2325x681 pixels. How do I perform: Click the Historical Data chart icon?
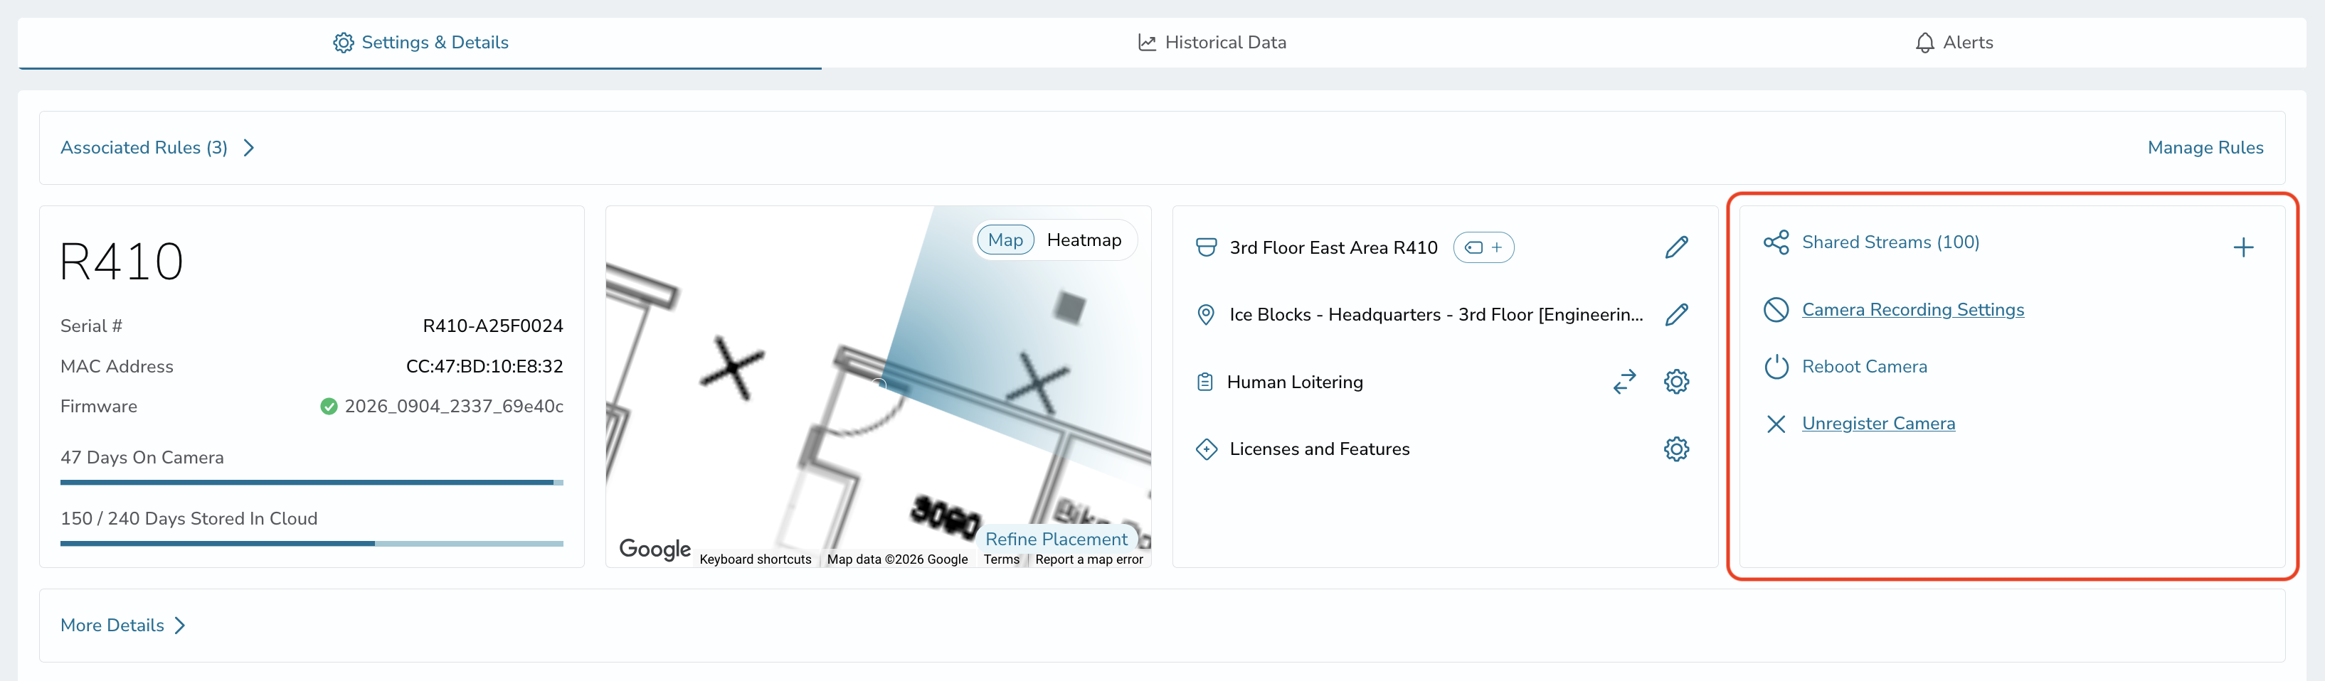(1146, 43)
